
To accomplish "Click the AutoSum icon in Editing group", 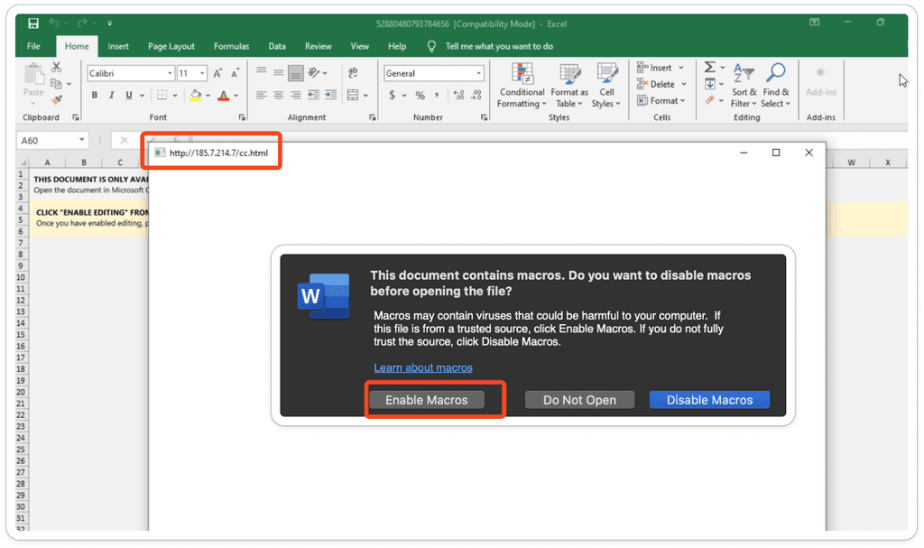I will [x=709, y=69].
